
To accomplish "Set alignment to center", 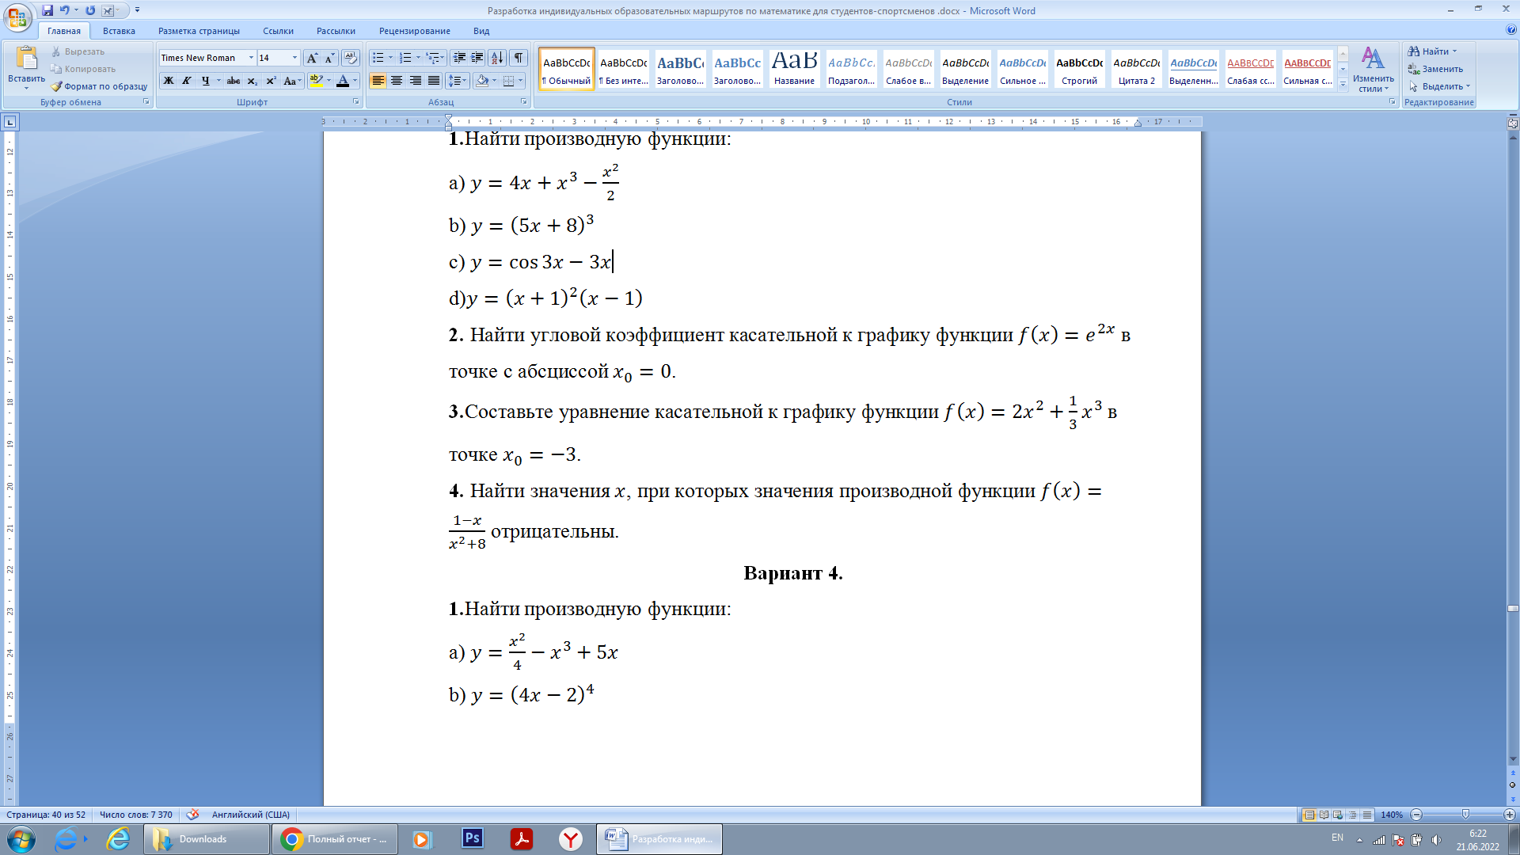I will point(397,81).
